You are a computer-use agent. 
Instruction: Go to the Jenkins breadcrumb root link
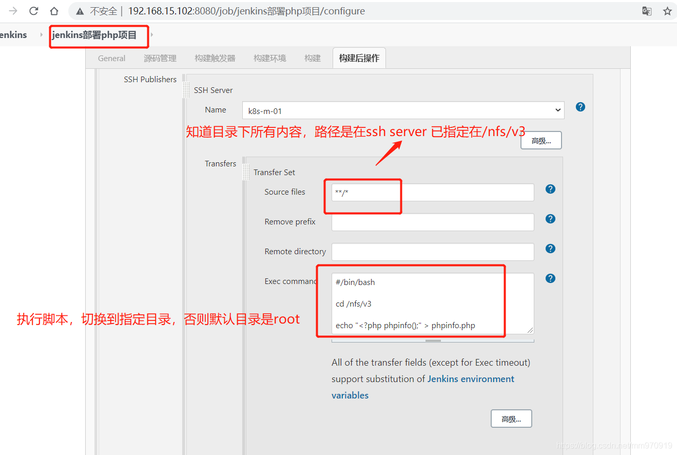(13, 35)
